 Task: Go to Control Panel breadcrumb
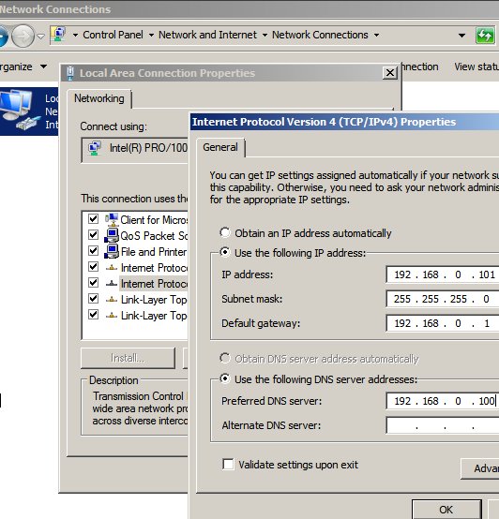click(x=113, y=35)
